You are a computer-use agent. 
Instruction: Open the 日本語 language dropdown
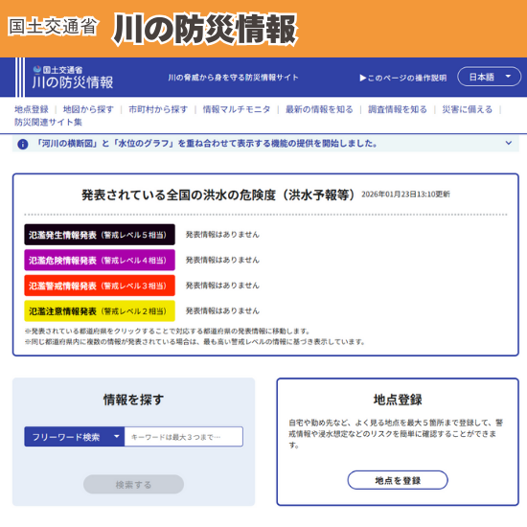coord(489,77)
